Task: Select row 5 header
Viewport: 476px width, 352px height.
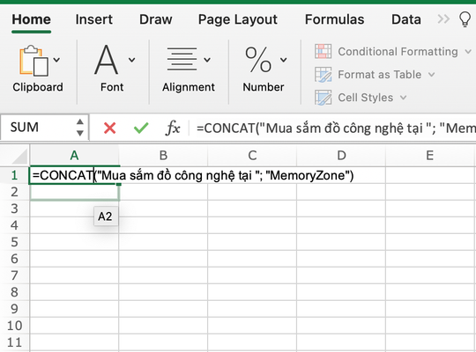Action: pos(14,242)
